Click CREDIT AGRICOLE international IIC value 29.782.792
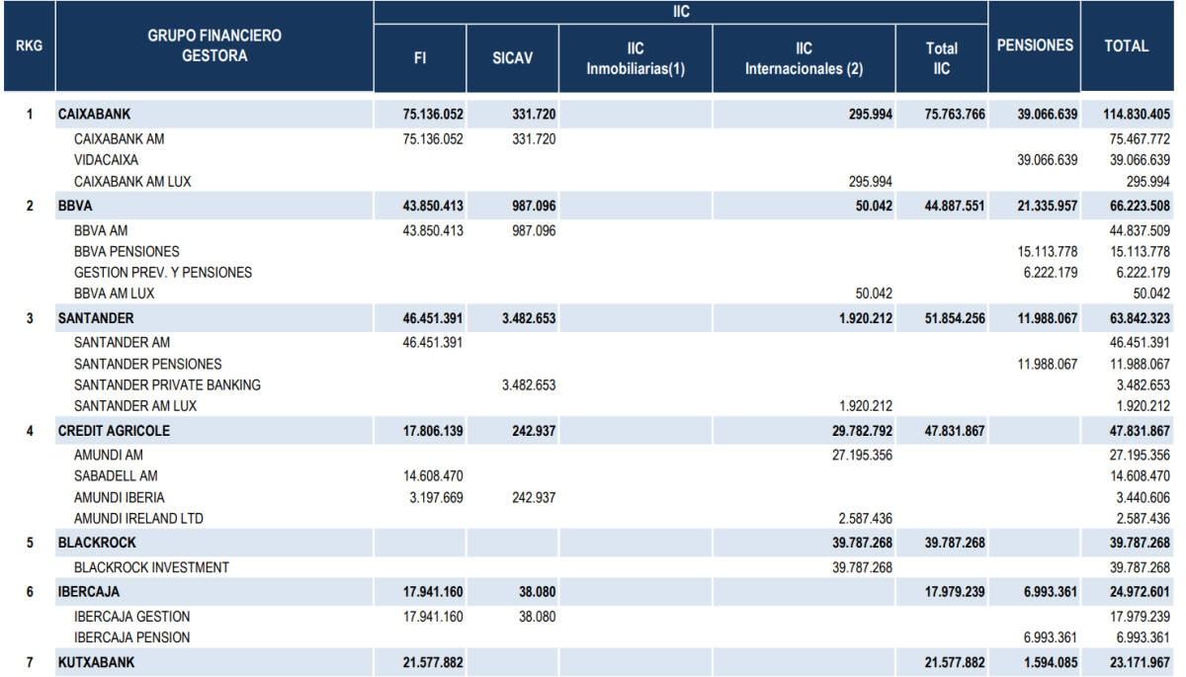Viewport: 1186px width, 677px height. coord(863,431)
